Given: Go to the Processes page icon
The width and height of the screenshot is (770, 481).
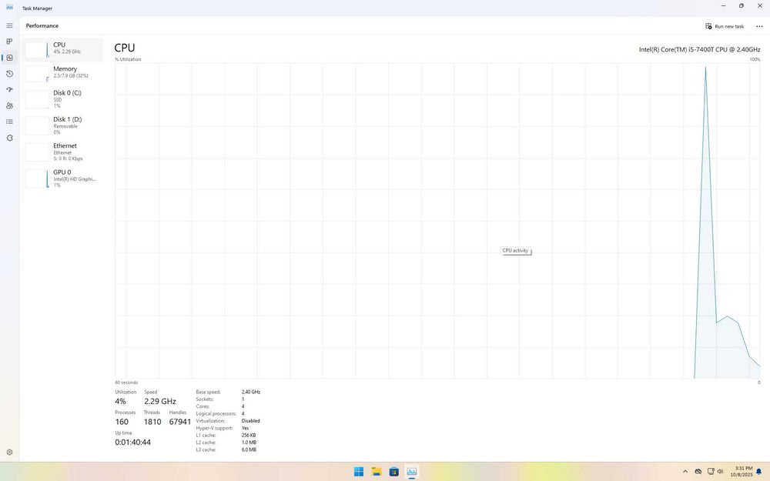Looking at the screenshot, I should pyautogui.click(x=9, y=42).
